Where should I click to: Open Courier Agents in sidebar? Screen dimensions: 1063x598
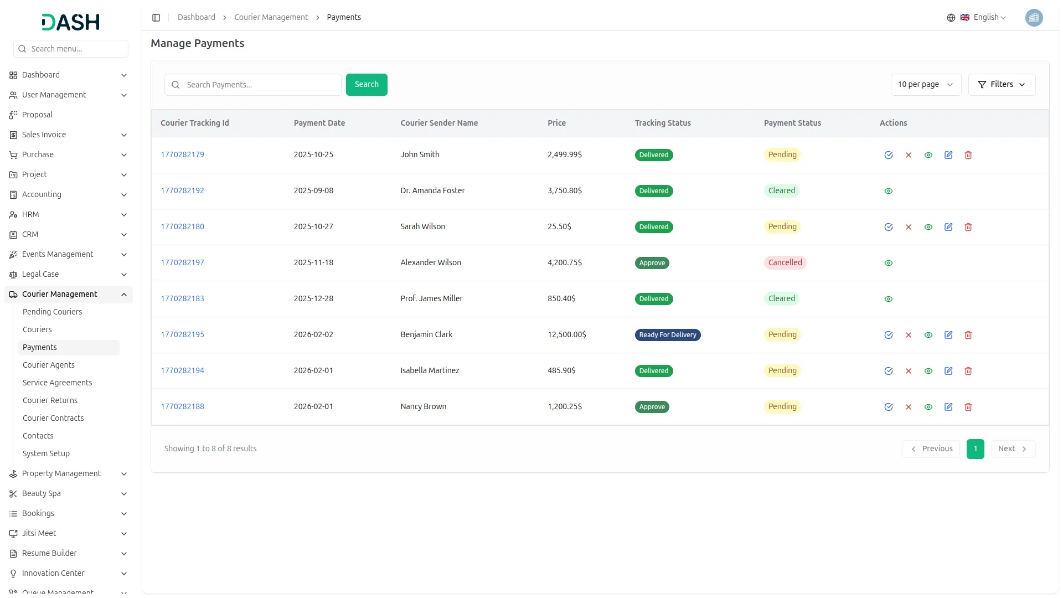[x=49, y=365]
